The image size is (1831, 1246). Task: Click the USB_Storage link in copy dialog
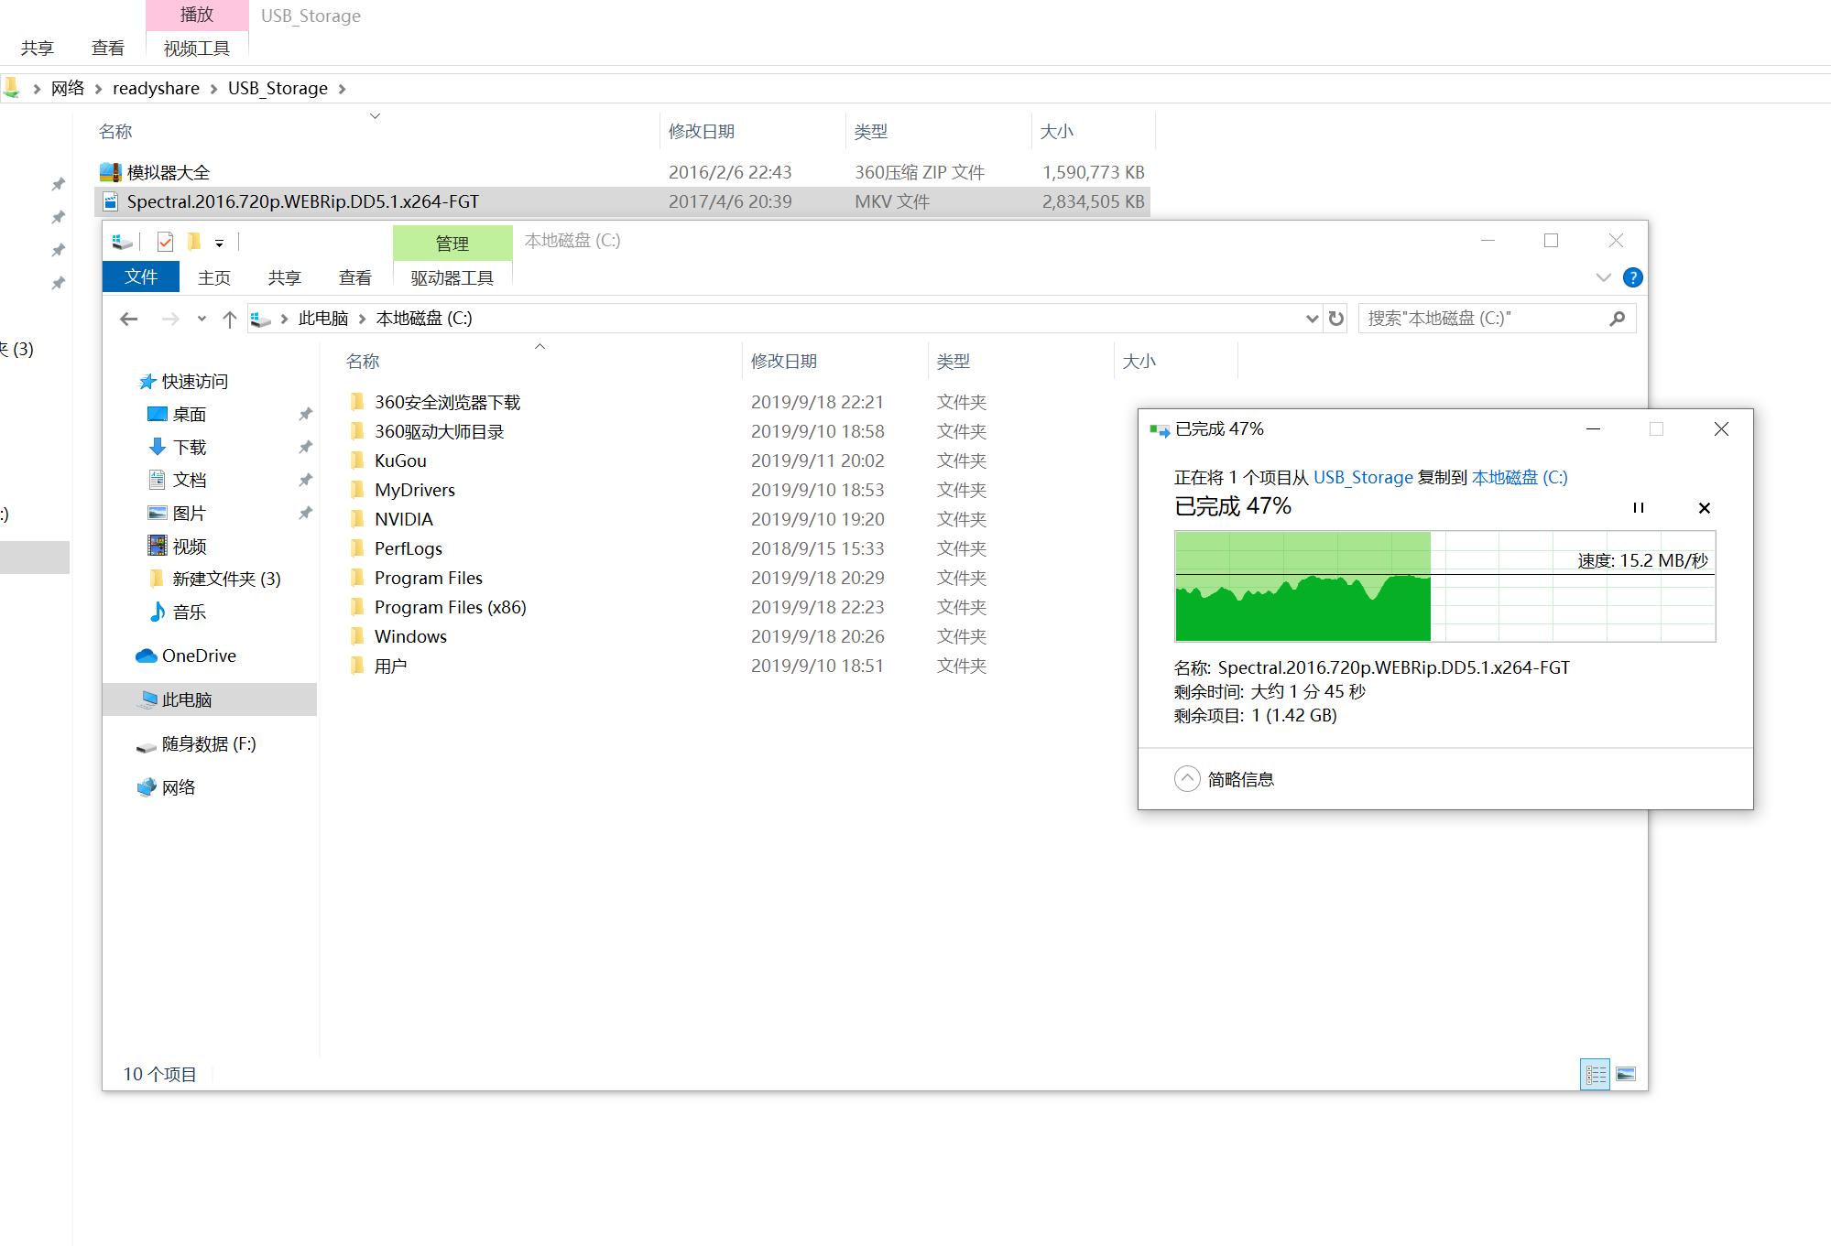coord(1362,477)
